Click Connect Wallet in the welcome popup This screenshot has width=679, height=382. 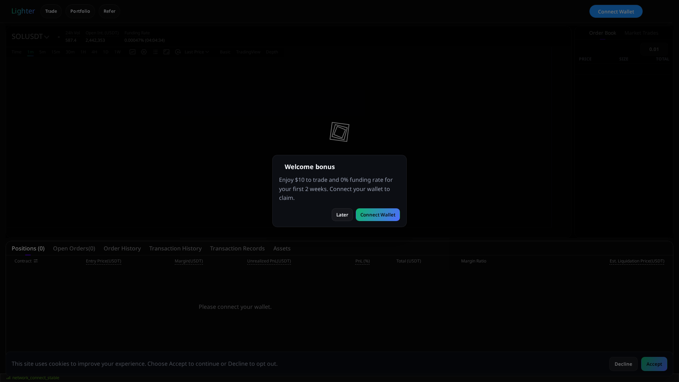[378, 214]
